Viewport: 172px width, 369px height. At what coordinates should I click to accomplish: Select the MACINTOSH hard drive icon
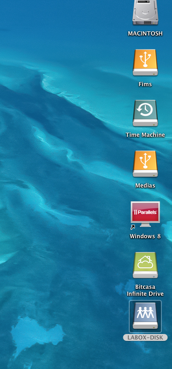point(145,12)
